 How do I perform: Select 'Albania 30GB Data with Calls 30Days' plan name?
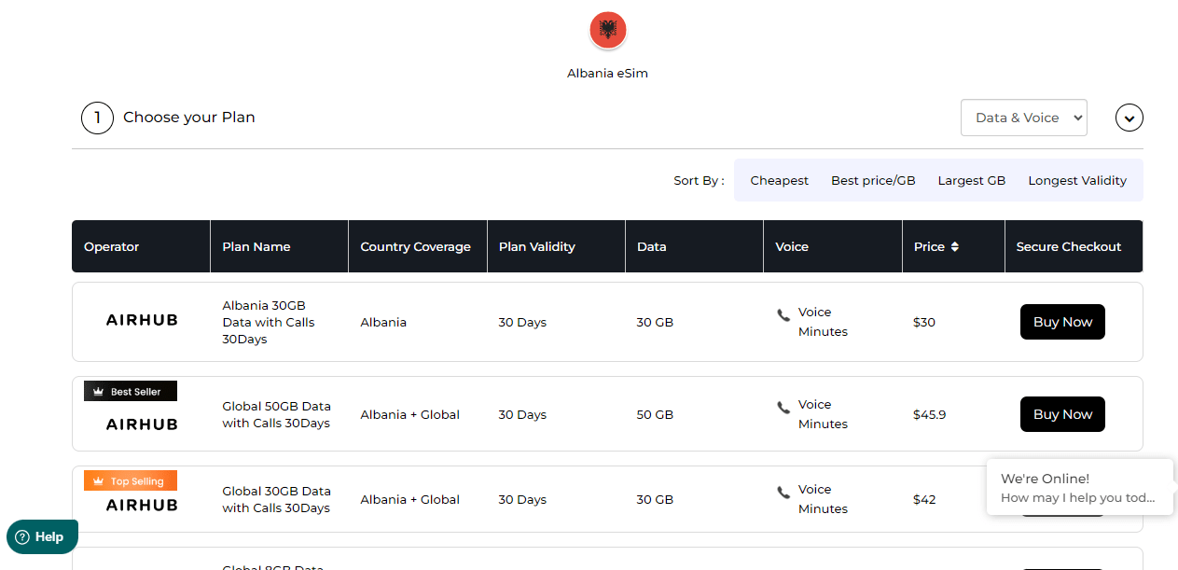click(269, 322)
